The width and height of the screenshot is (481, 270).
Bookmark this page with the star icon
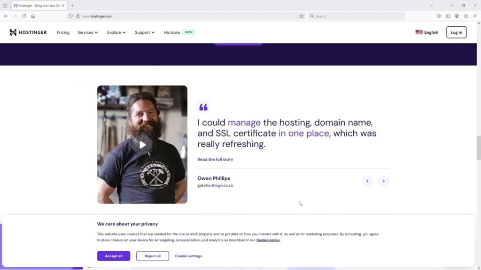click(x=302, y=16)
